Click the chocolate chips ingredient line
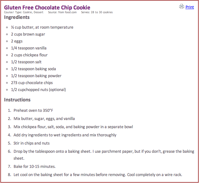This screenshot has width=199, height=183. (32, 83)
